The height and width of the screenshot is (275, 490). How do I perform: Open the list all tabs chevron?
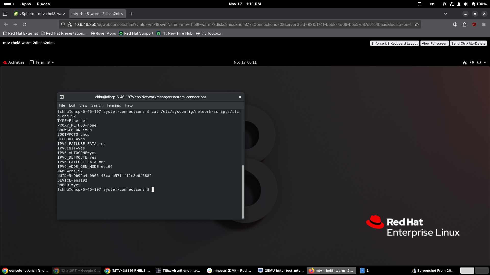(x=446, y=14)
